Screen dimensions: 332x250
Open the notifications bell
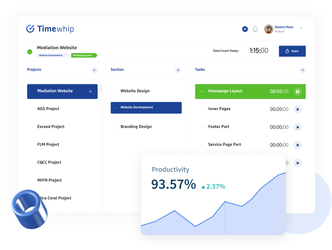[x=255, y=29]
